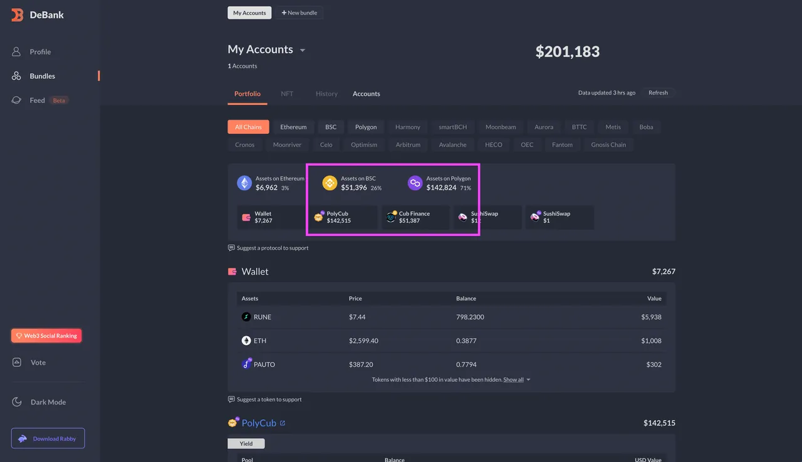Filter by BTTC chain

point(580,127)
